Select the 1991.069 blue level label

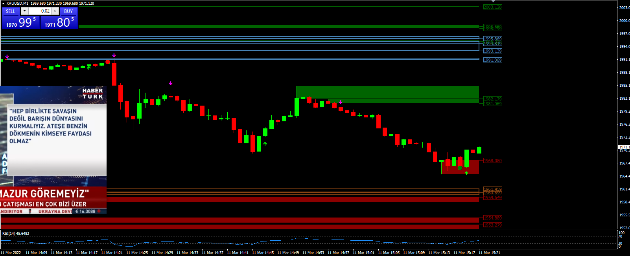point(492,60)
